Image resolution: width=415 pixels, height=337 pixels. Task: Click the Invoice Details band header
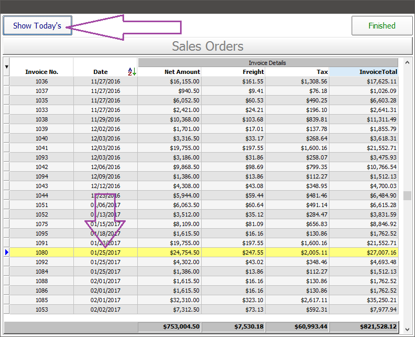(268, 62)
